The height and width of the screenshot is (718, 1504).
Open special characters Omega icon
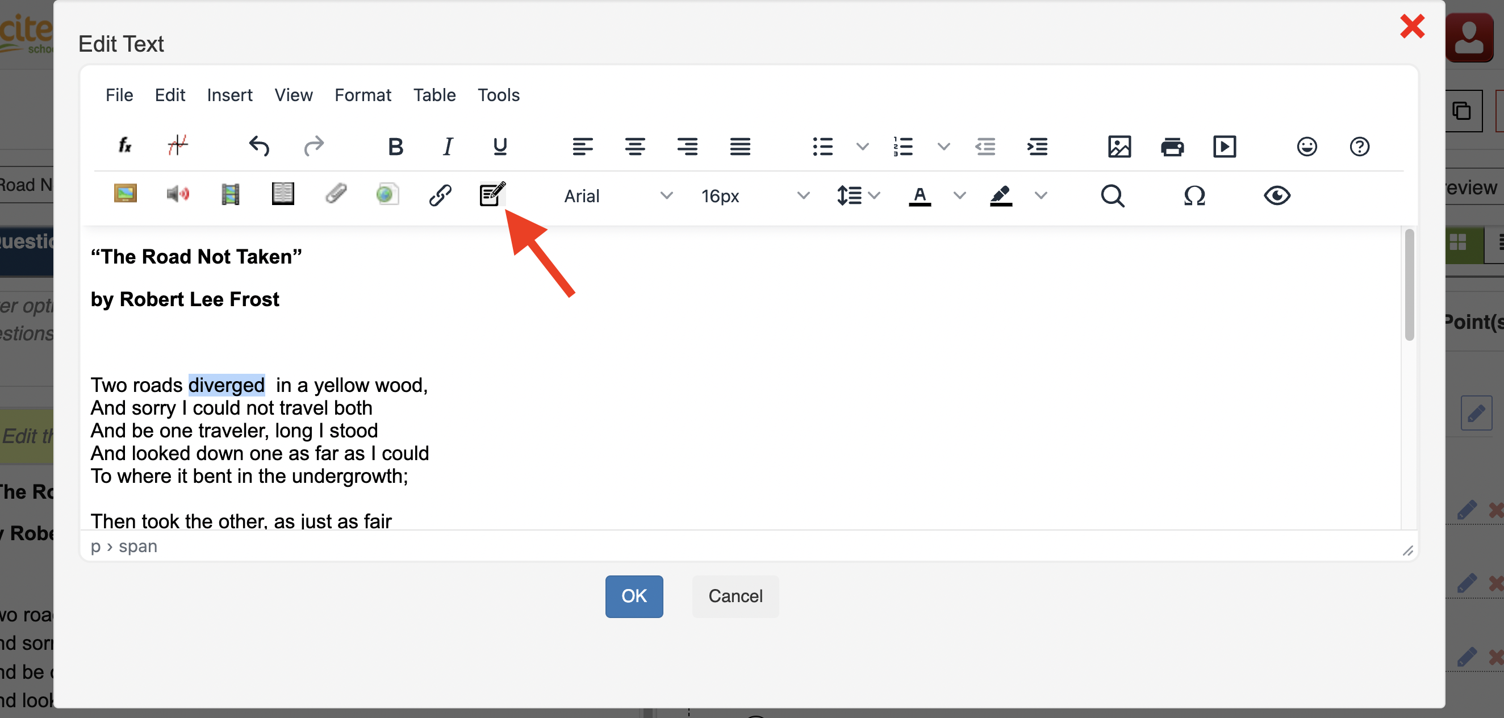coord(1194,195)
